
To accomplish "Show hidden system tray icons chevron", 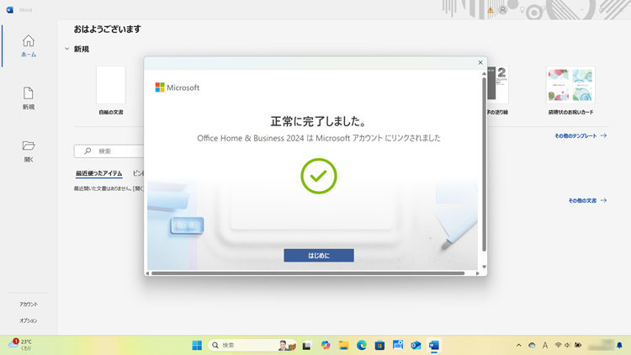I will point(518,345).
